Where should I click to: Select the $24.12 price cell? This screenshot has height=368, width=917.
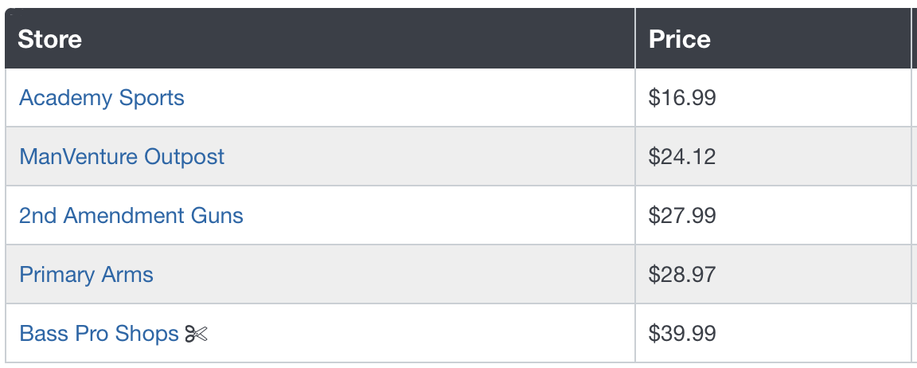point(773,156)
